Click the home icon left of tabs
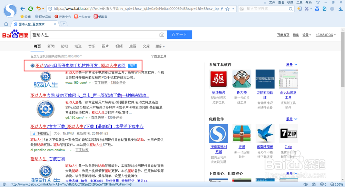The width and height of the screenshot is (345, 187). click(x=6, y=24)
